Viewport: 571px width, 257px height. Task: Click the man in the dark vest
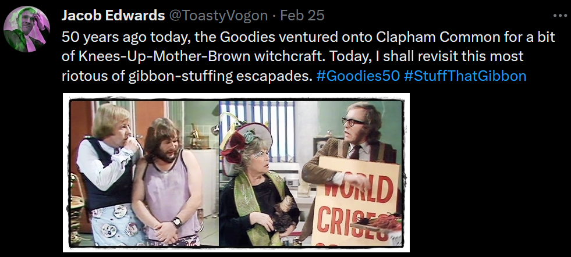click(x=108, y=175)
